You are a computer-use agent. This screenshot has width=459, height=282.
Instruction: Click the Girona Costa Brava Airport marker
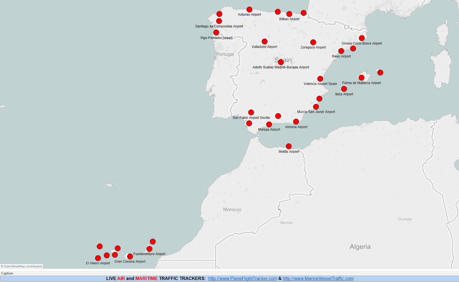coord(362,38)
